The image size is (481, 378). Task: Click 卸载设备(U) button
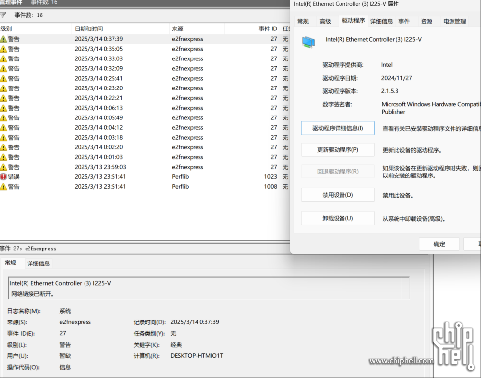click(x=338, y=218)
